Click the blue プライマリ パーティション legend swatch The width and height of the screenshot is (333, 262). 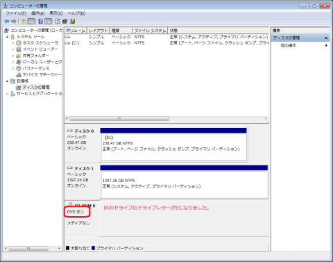94,248
